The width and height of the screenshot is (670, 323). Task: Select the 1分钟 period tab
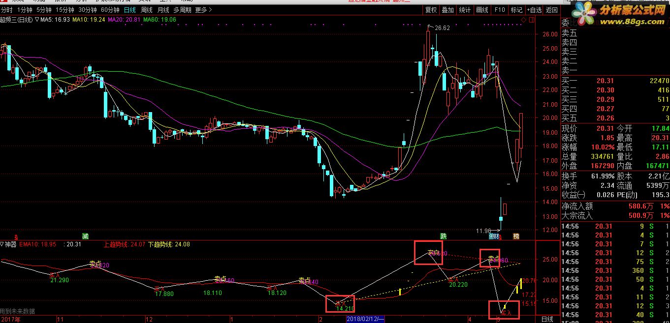(x=25, y=10)
